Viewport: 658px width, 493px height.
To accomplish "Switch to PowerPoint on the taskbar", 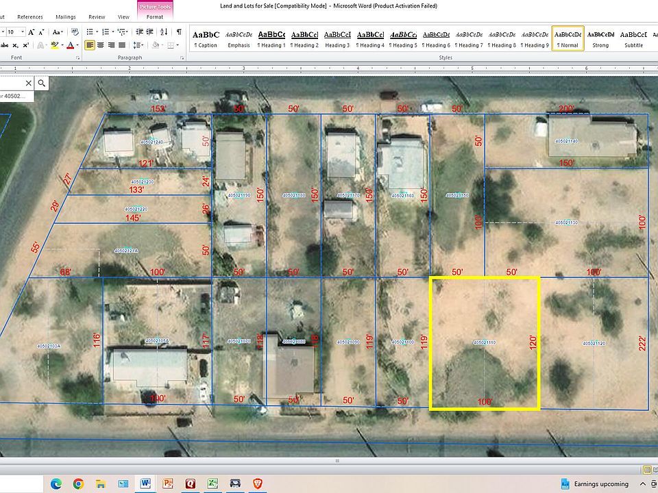I will coord(168,484).
